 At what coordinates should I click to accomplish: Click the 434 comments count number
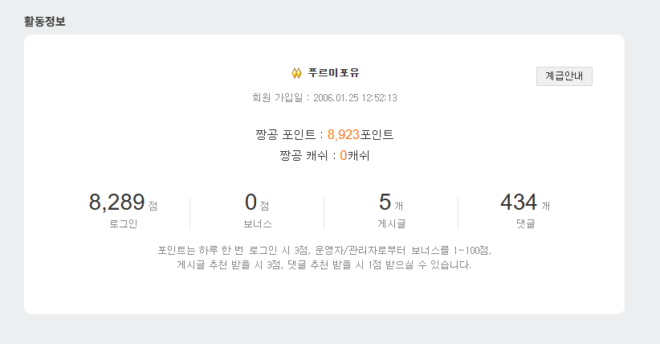click(519, 203)
